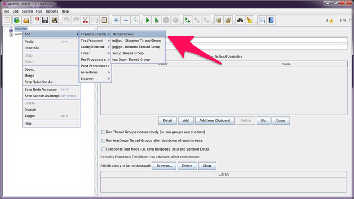The height and width of the screenshot is (199, 354).
Task: Click the Expand All plus icon
Action: (116, 20)
